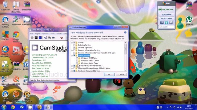The height and width of the screenshot is (110, 197).
Task: Click AVG SCAN NOW button
Action: coord(167,15)
